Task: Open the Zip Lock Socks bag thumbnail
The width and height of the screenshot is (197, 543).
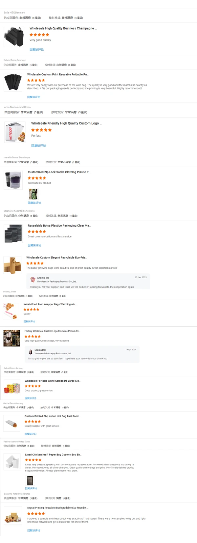Action: (x=13, y=180)
